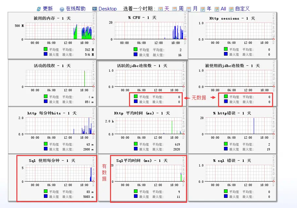297x208 pixels.
Task: Click the calendar icon beside 天
Action: [x=160, y=9]
